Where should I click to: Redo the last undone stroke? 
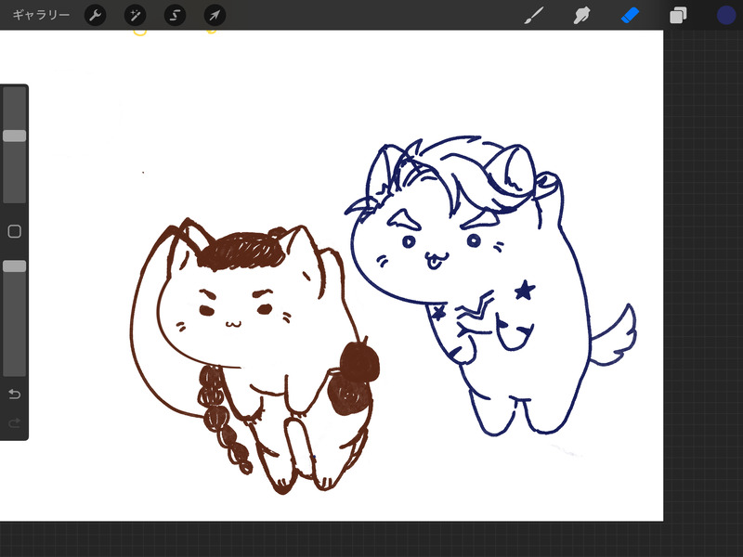(x=14, y=422)
